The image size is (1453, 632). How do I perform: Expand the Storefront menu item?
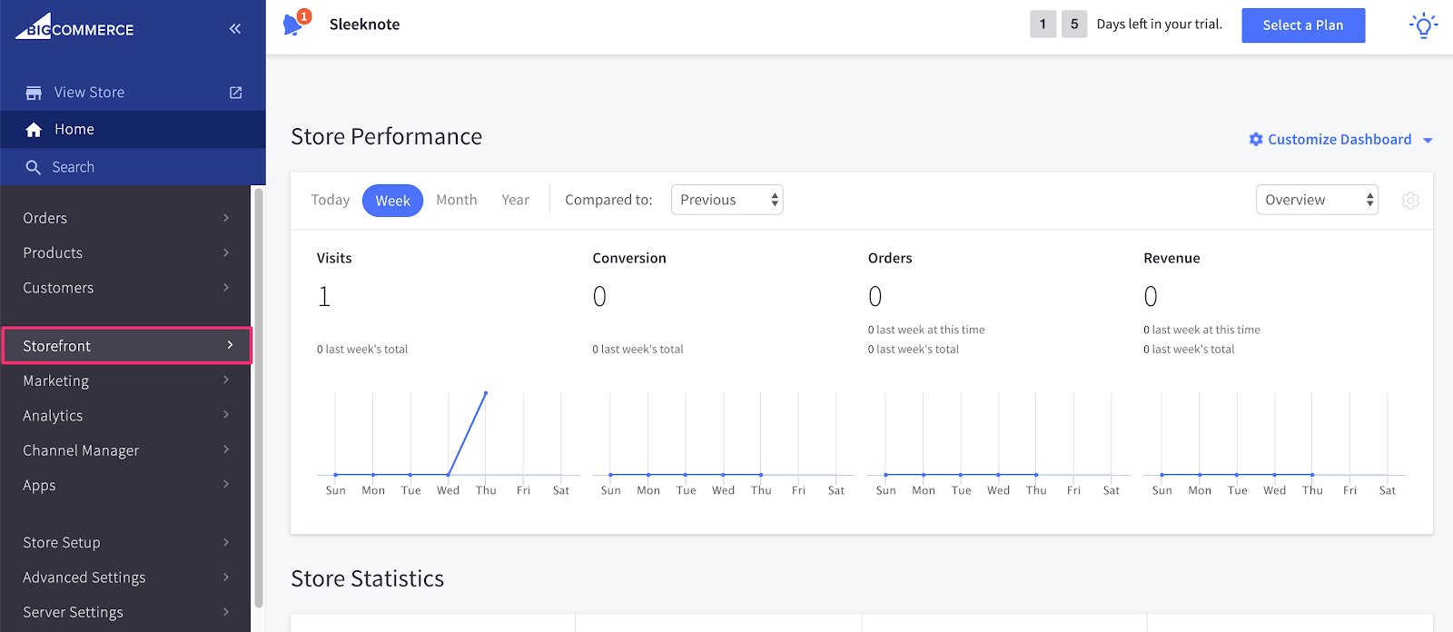[x=126, y=346]
